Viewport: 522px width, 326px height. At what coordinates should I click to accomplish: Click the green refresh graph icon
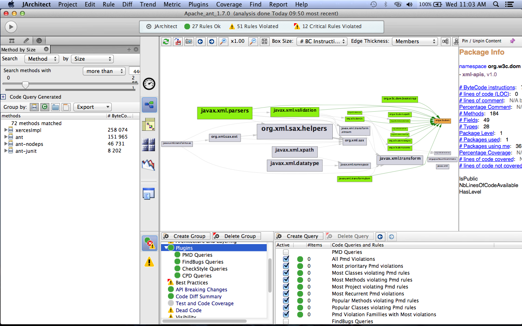pyautogui.click(x=166, y=42)
